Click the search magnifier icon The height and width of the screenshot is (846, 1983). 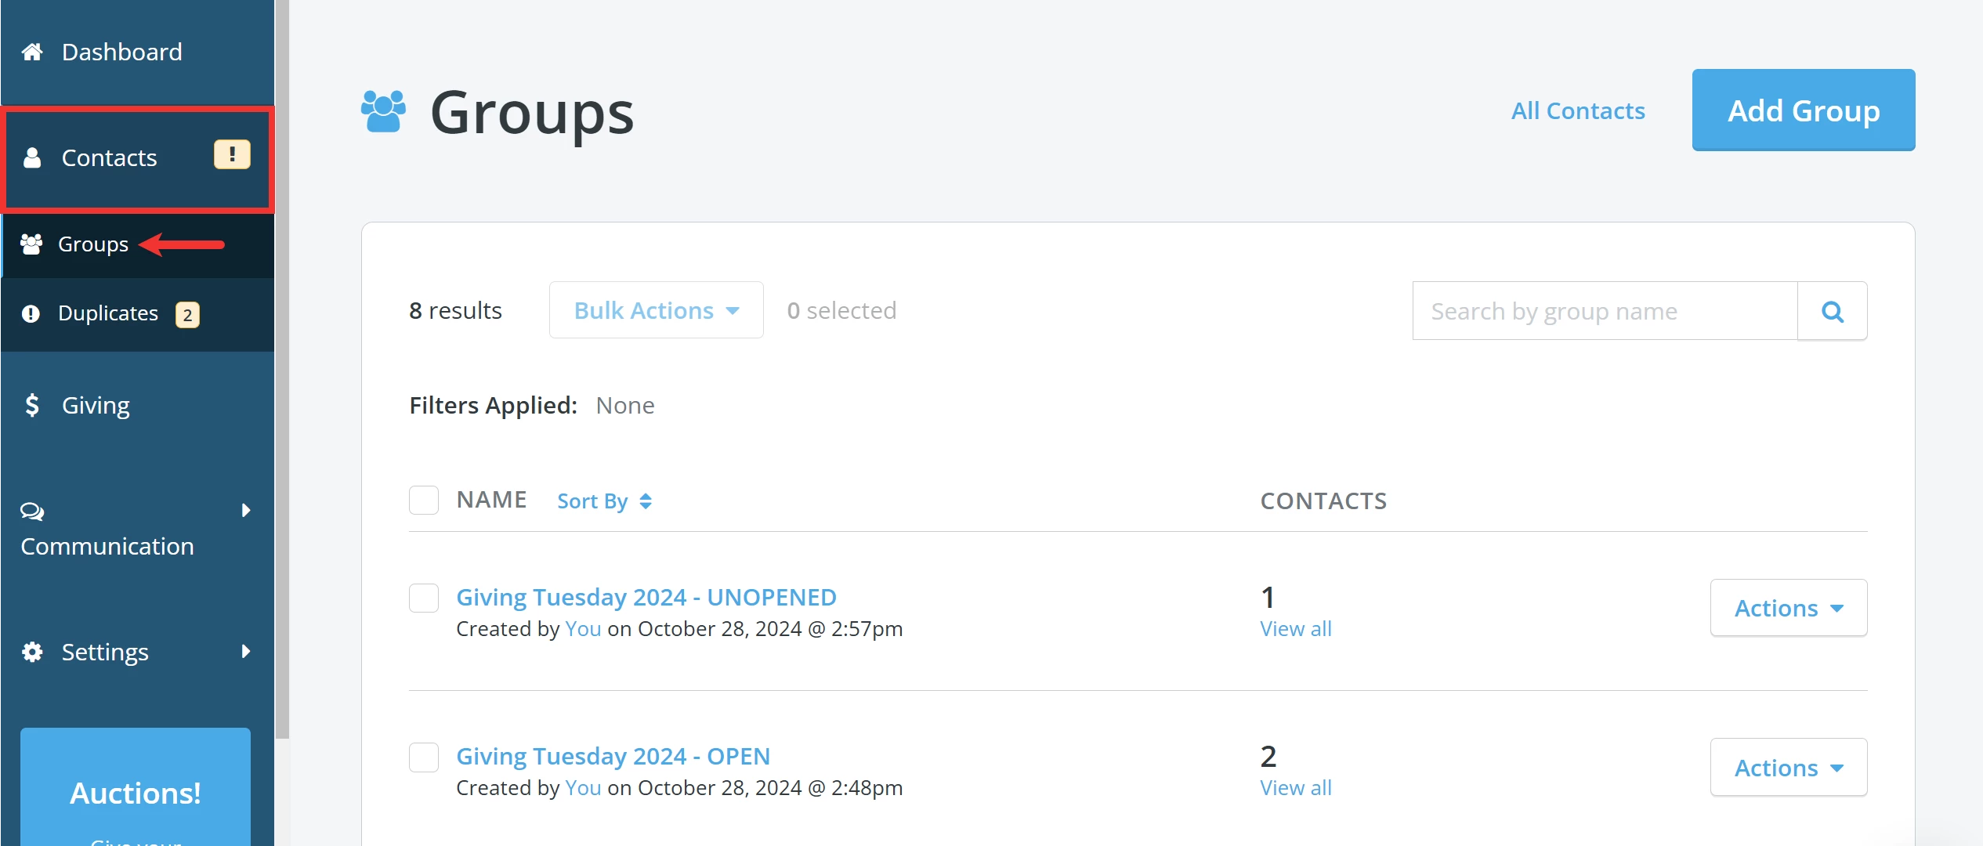pos(1832,310)
